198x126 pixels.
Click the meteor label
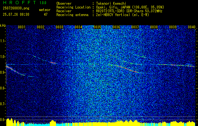coord(45,10)
